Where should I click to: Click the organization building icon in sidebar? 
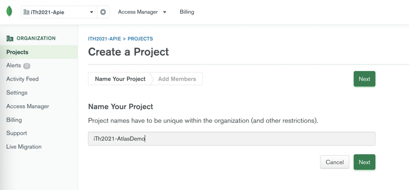[x=10, y=39]
